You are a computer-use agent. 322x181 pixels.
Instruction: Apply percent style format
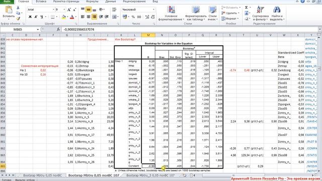coord(133,17)
